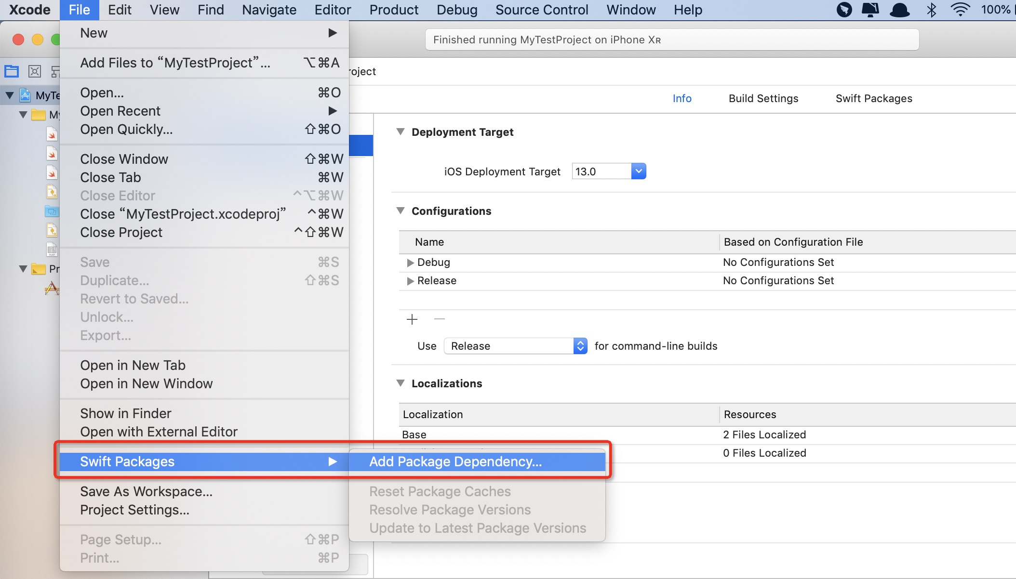Screen dimensions: 1016x579
Task: Click the "2 Files Localized" cell
Action: [764, 434]
